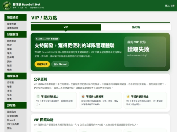Screen dimensions: 177x132
Task: Click the 我的 VIP 狀態 status card
Action: click(145, 52)
